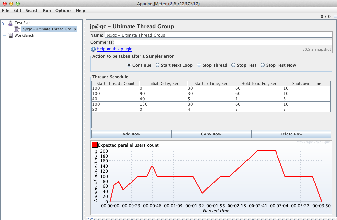Viewport: 337px width, 220px height.
Task: Click the Ultimate Thread Group spool icon
Action: 16,29
